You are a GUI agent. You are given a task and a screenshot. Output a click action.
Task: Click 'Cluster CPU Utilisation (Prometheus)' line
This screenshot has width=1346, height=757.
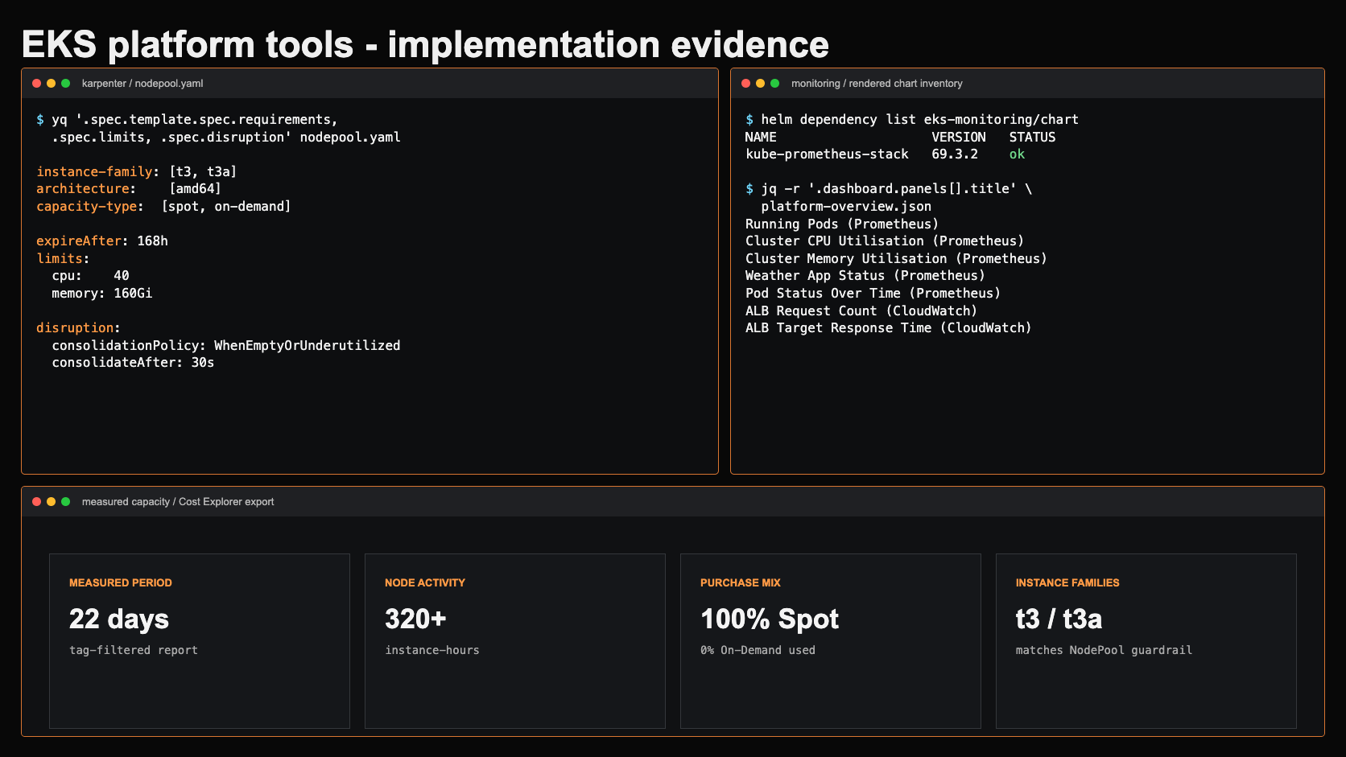point(885,241)
